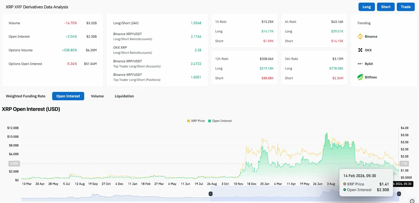Click the Trade button
Image resolution: width=419 pixels, height=203 pixels.
(x=405, y=7)
